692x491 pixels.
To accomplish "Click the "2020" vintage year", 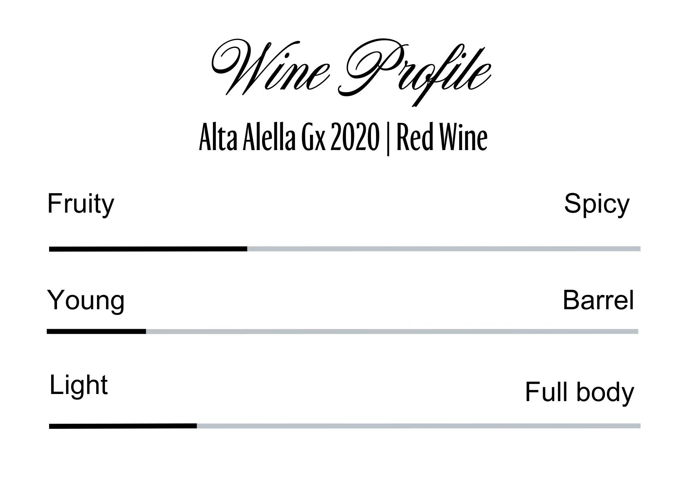I will point(354,138).
